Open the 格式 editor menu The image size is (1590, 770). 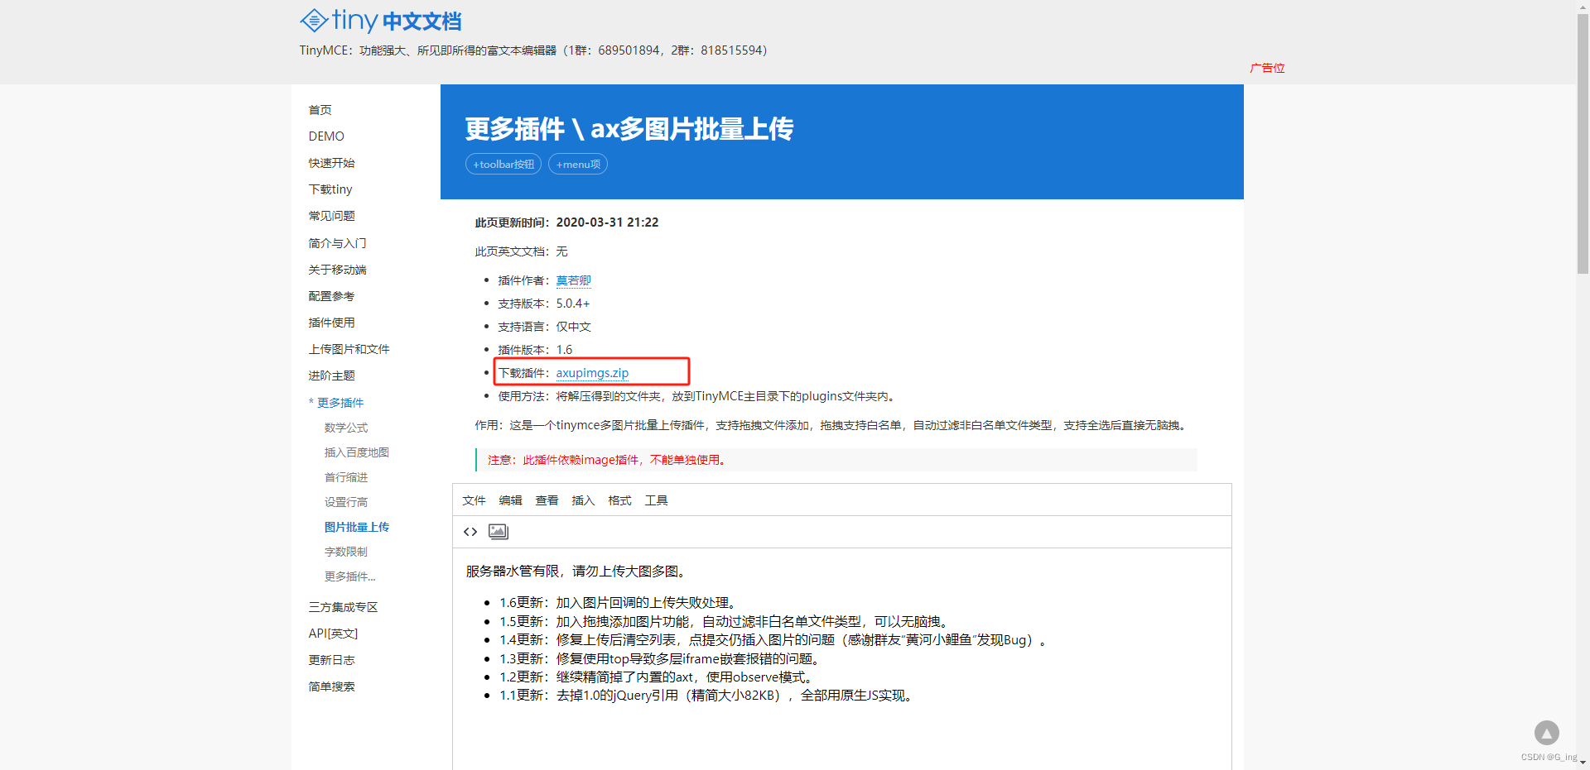[619, 500]
